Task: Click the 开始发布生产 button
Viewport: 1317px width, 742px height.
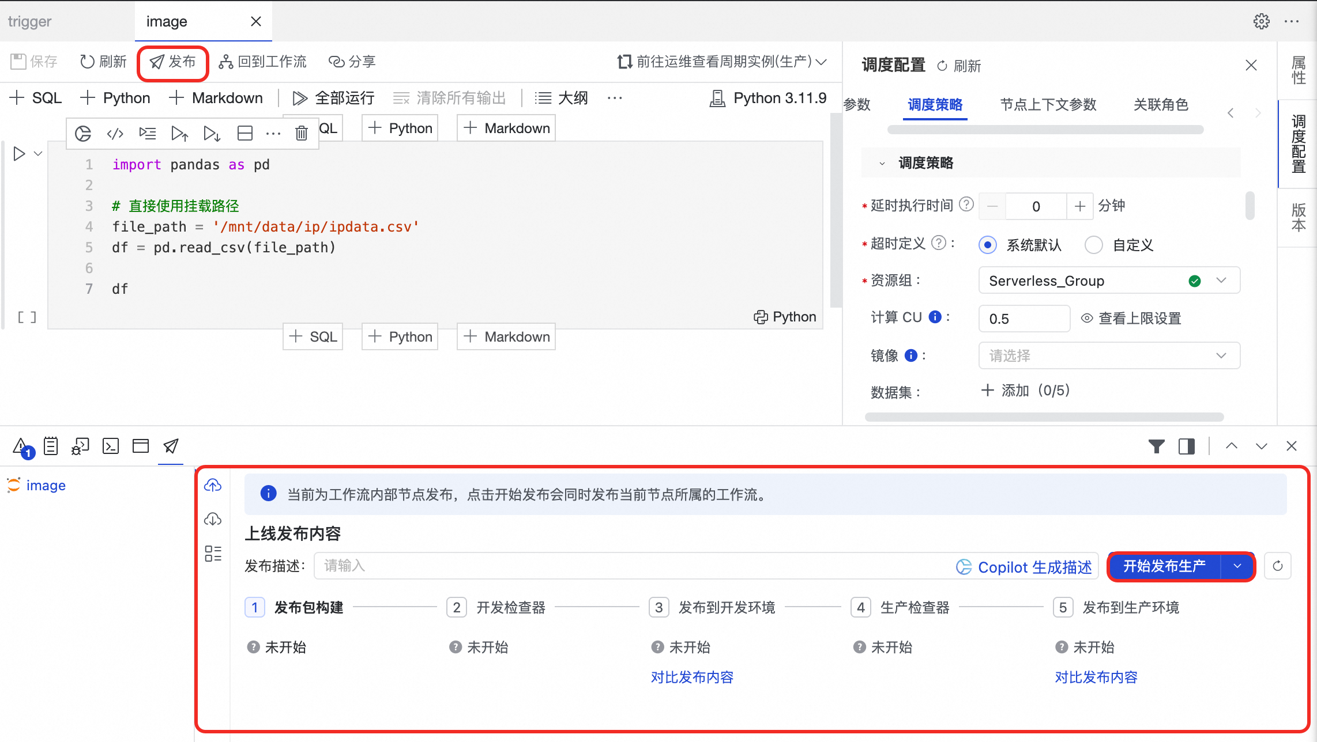Action: click(1164, 566)
